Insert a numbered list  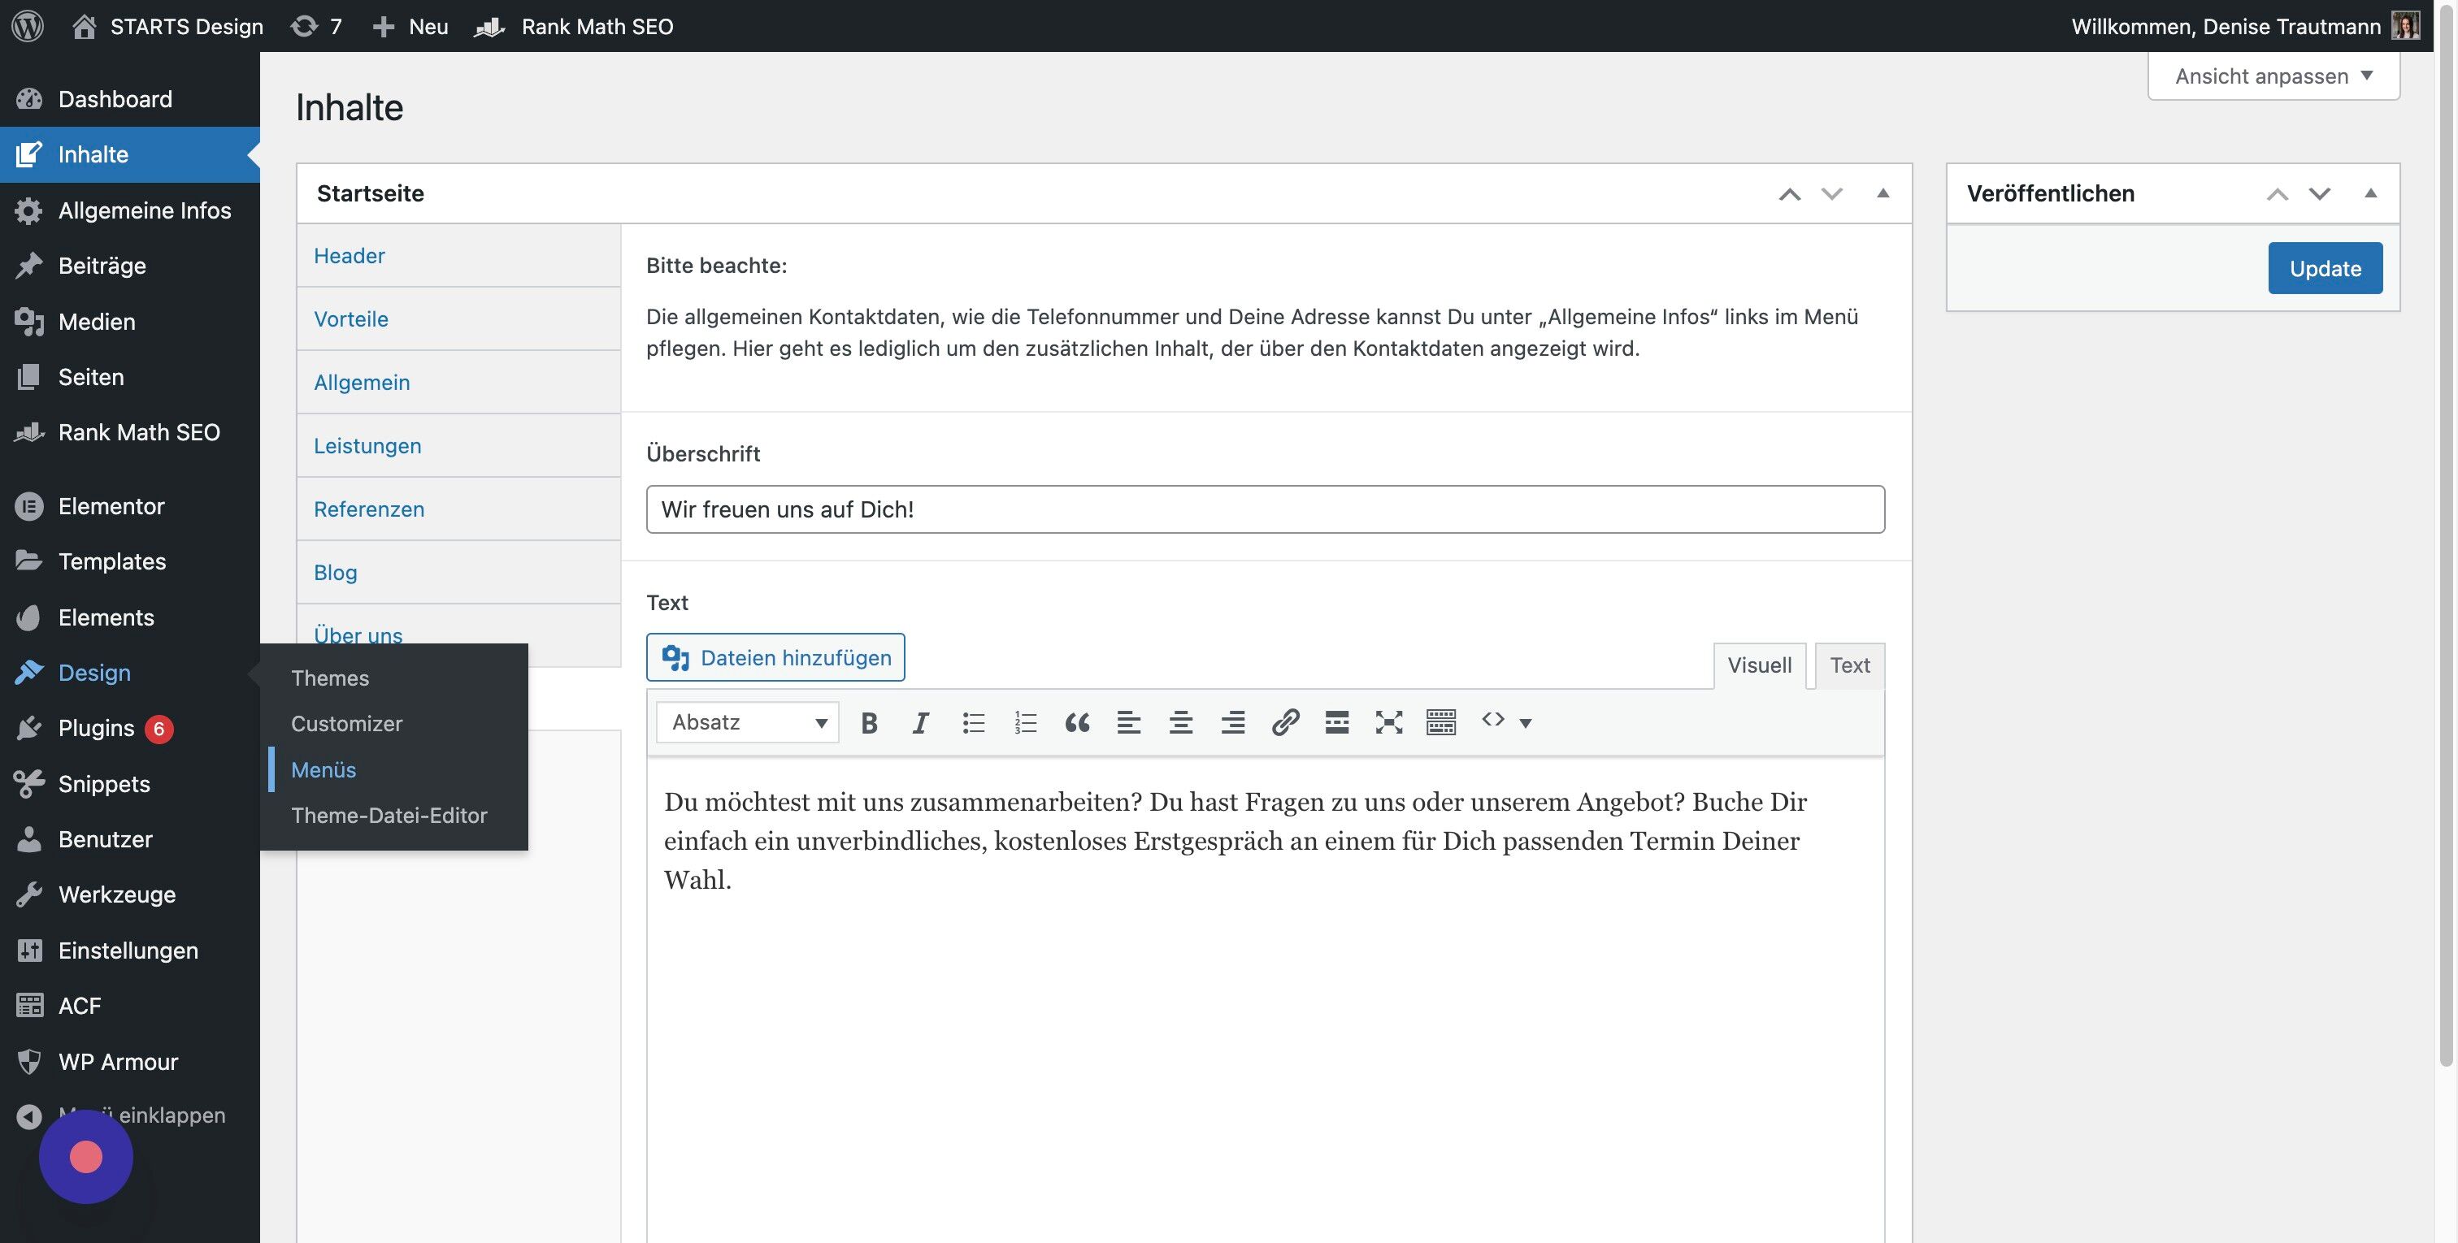[1025, 722]
